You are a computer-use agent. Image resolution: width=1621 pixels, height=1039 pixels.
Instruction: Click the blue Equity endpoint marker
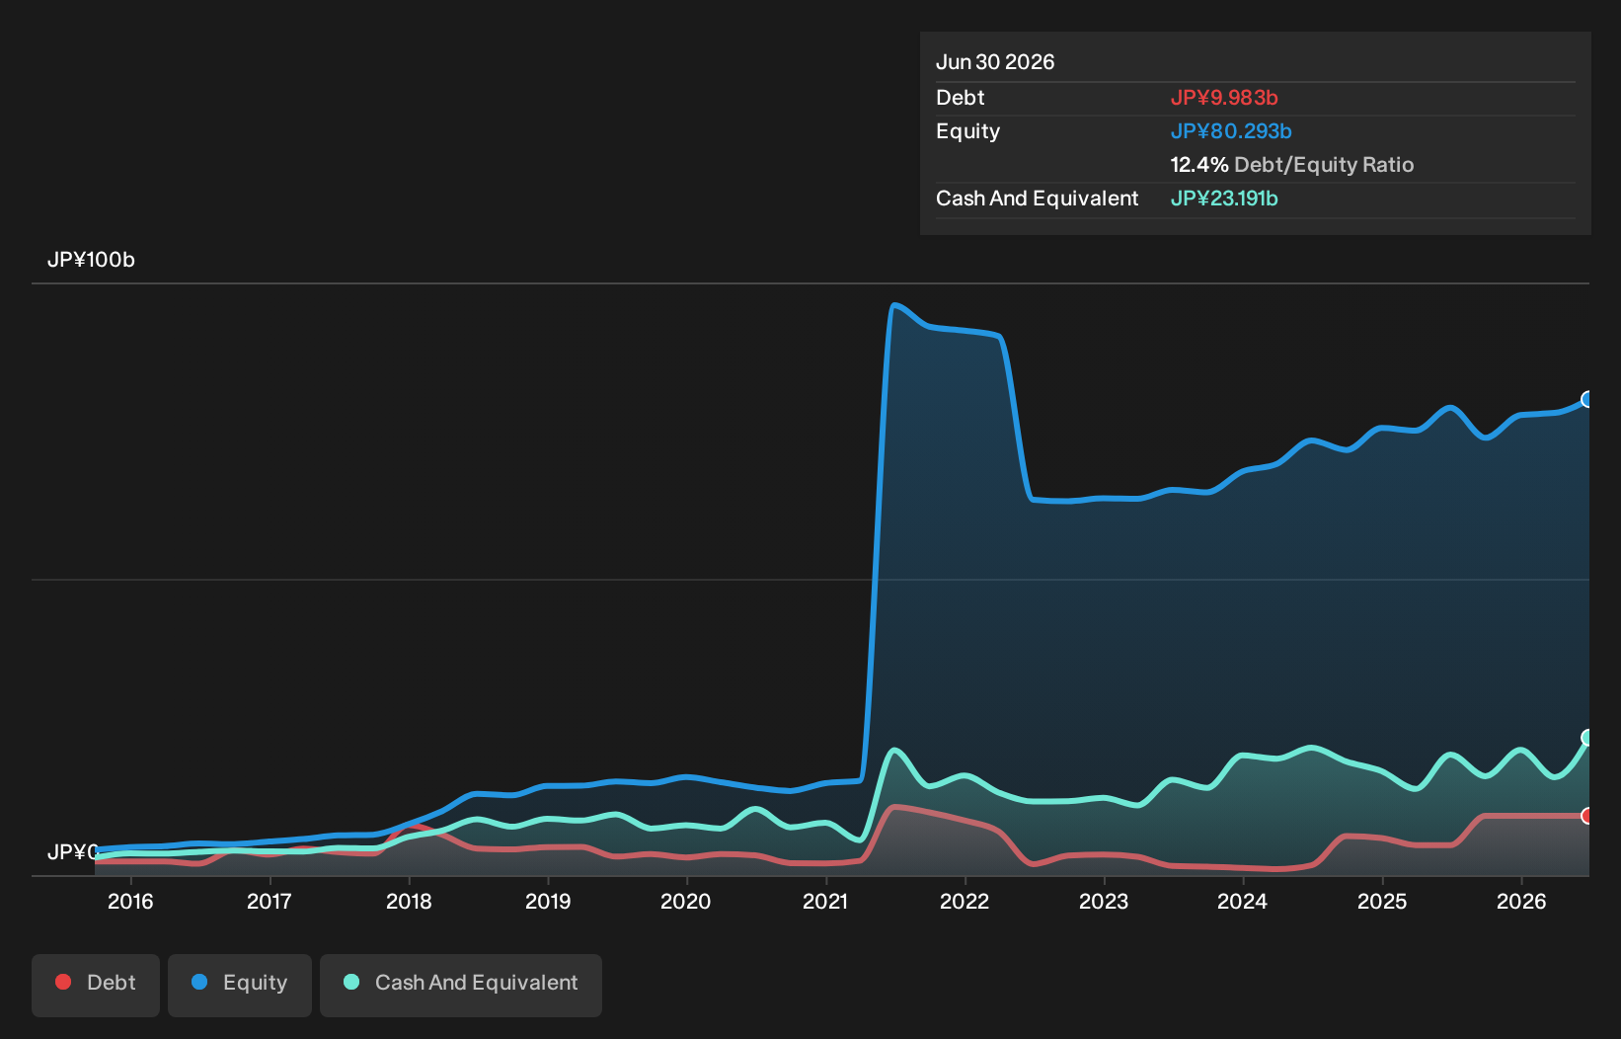click(1587, 399)
